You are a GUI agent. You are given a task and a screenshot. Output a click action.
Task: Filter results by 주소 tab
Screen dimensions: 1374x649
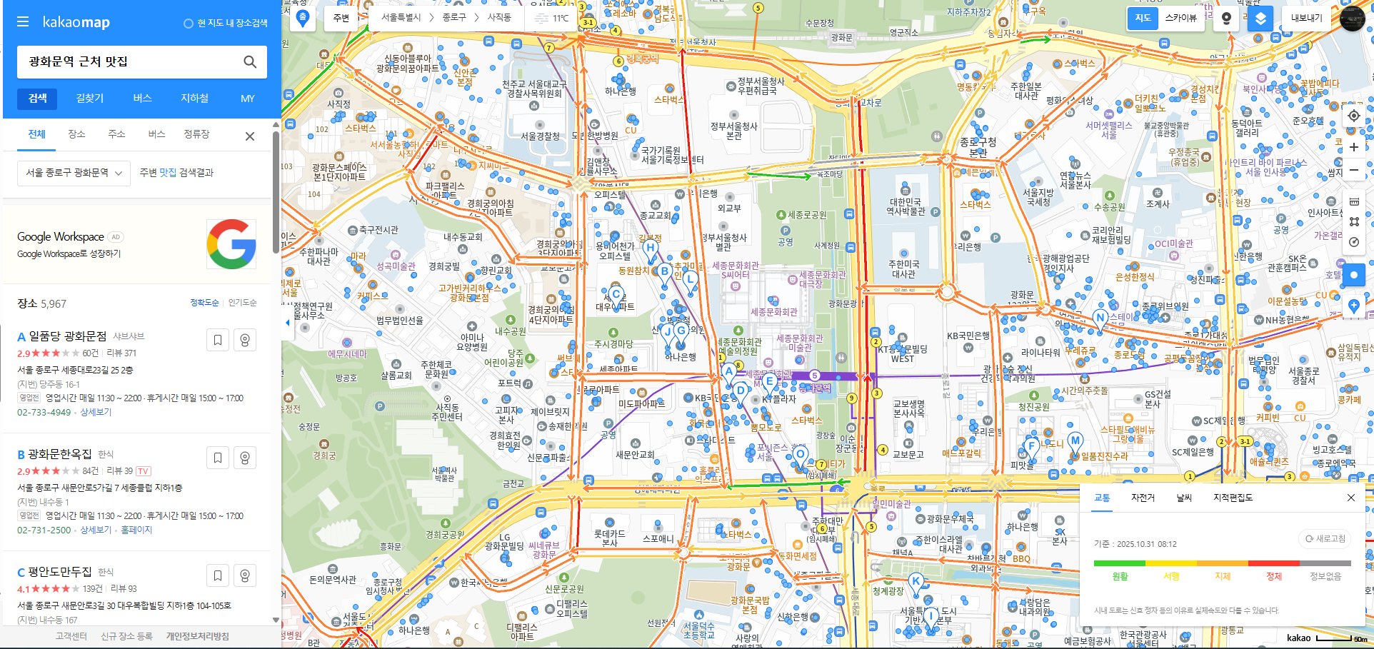(x=116, y=134)
